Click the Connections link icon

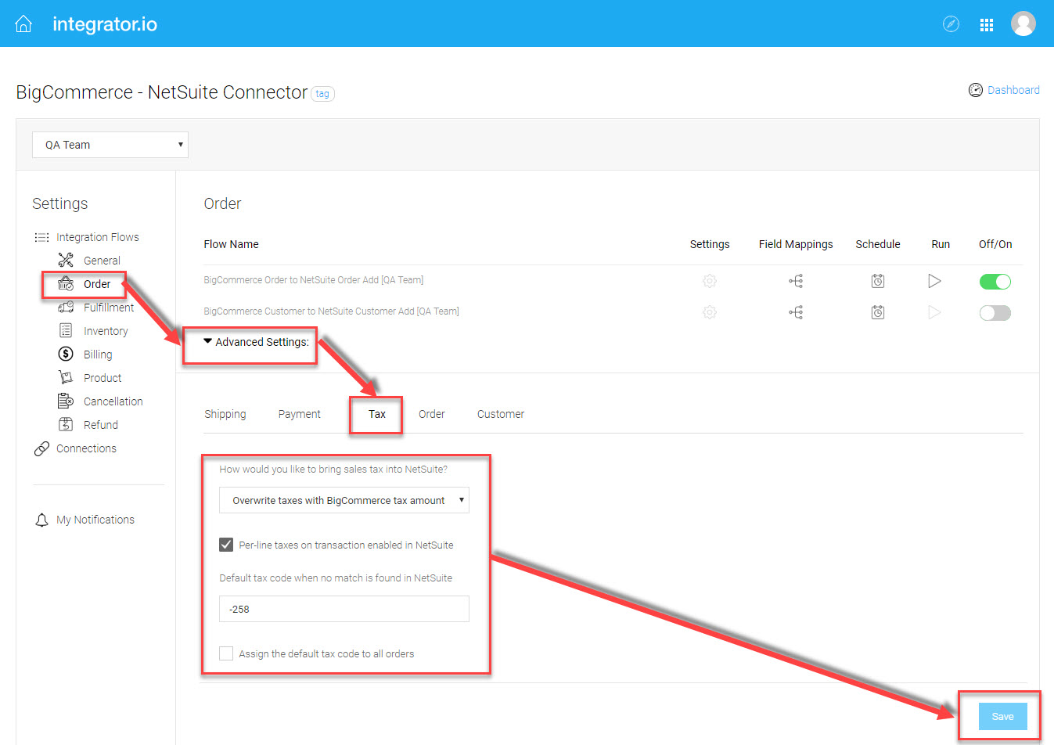tap(41, 448)
